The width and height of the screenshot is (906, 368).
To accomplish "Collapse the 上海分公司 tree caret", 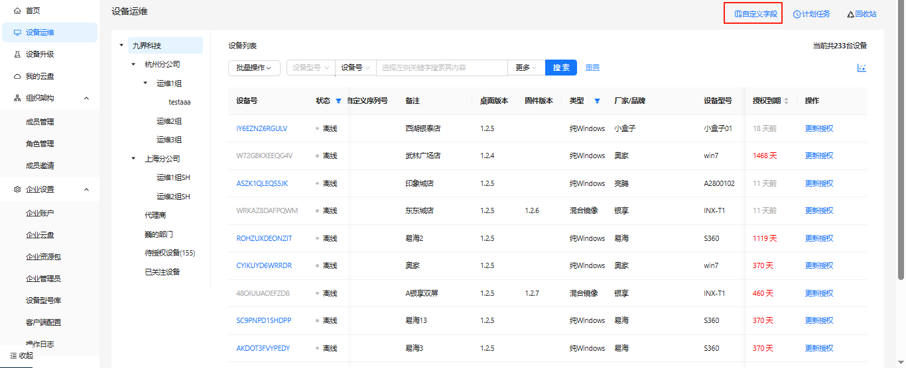I will pyautogui.click(x=133, y=159).
